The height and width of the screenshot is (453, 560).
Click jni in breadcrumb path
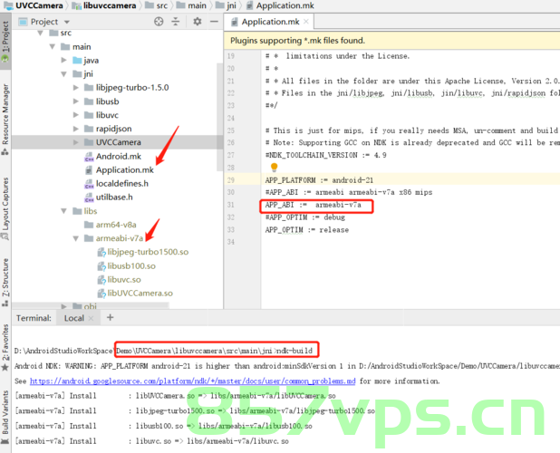point(231,5)
